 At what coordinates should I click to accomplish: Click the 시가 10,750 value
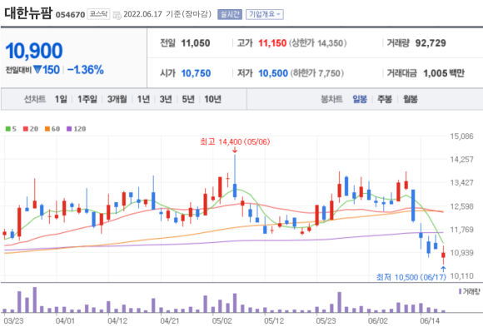click(x=196, y=73)
